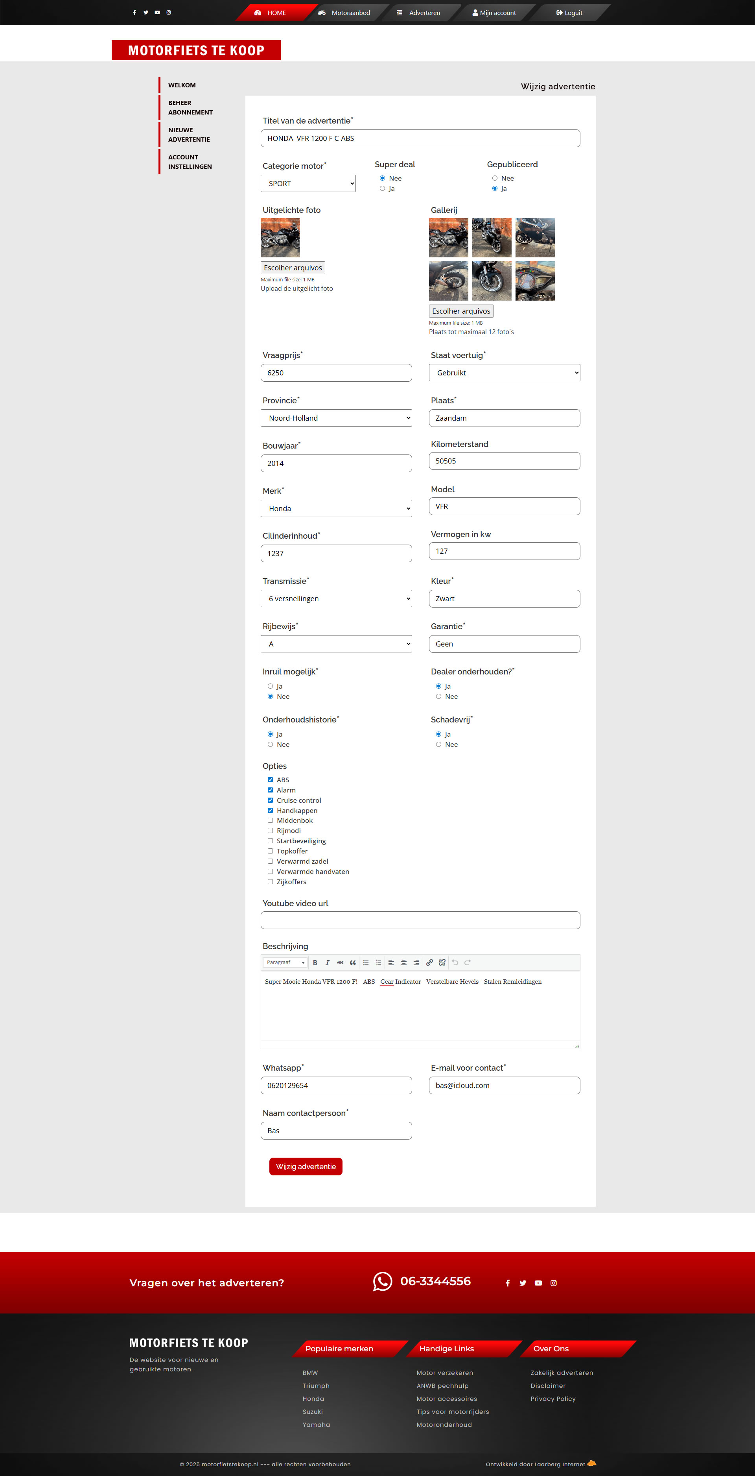This screenshot has height=1476, width=755.
Task: Click the red Wijzig advertentie button
Action: tap(306, 1167)
